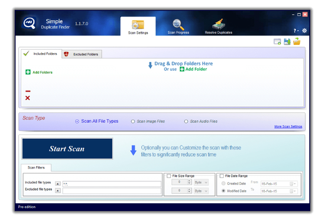Click the Included file types input field
Viewport: 325px width, 221px height.
tap(112, 184)
